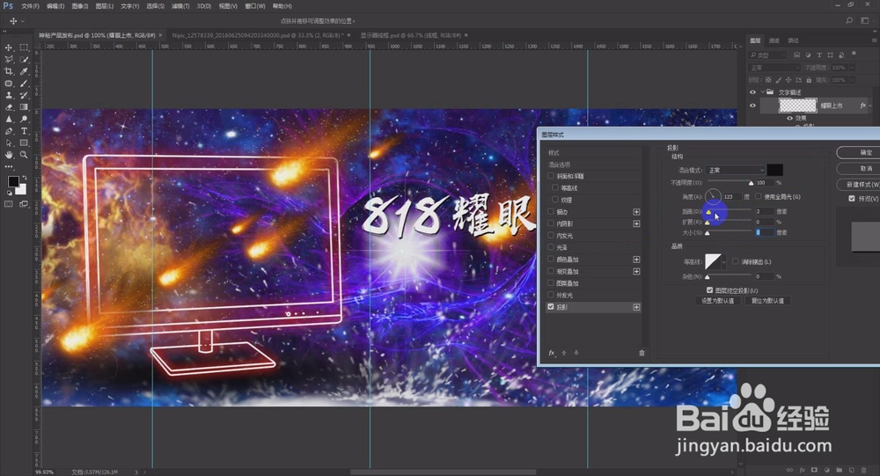Image resolution: width=880 pixels, height=476 pixels.
Task: Enable the Inner Shadow checkbox
Action: (551, 223)
